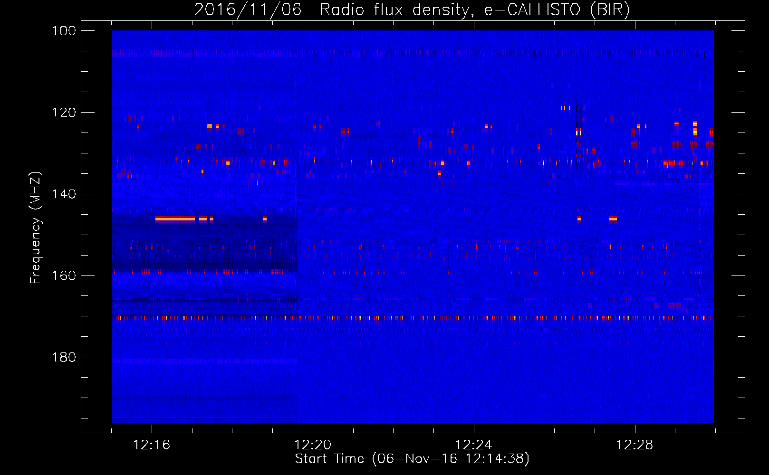This screenshot has width=769, height=475.
Task: Click the 100 frequency tick label
Action: (64, 31)
